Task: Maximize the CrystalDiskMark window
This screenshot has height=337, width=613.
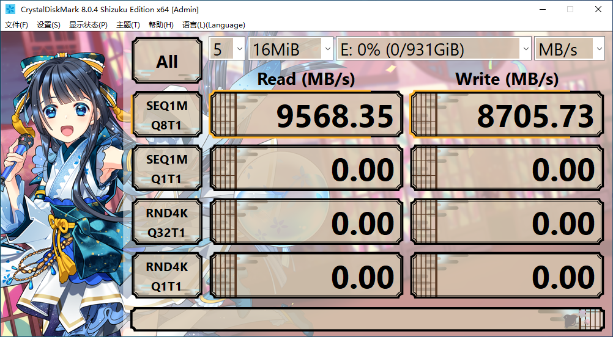Action: 570,9
